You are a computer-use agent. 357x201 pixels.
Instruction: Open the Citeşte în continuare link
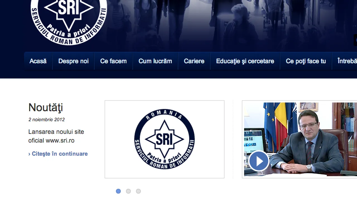(60, 154)
